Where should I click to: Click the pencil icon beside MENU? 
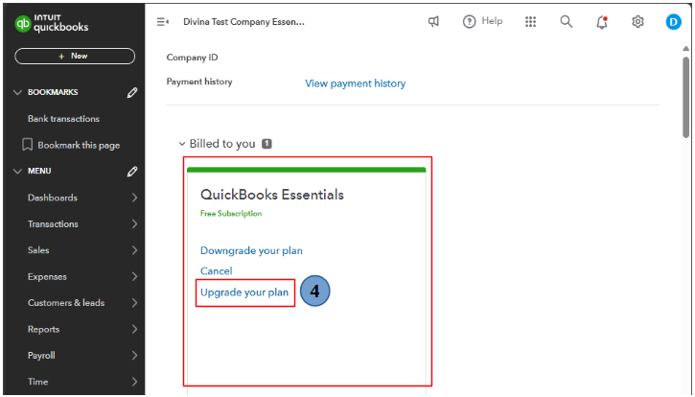132,172
